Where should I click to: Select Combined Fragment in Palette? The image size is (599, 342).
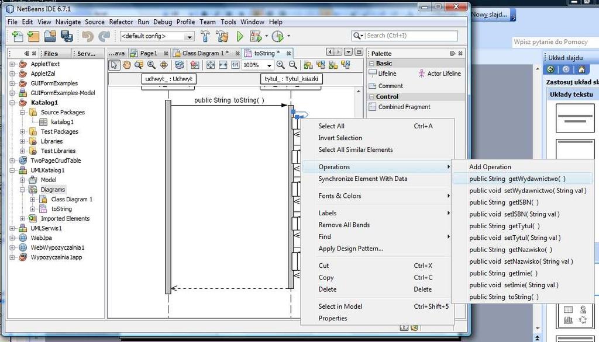pos(400,107)
